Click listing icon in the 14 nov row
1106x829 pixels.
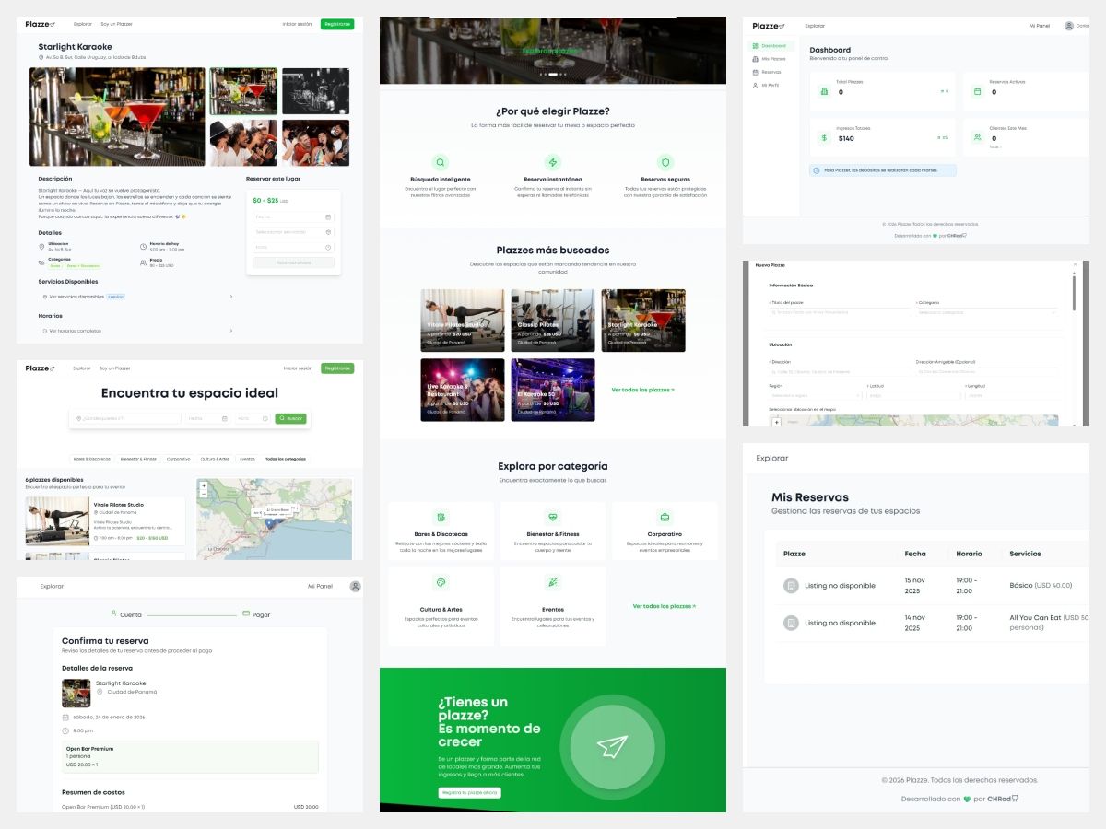coord(791,623)
